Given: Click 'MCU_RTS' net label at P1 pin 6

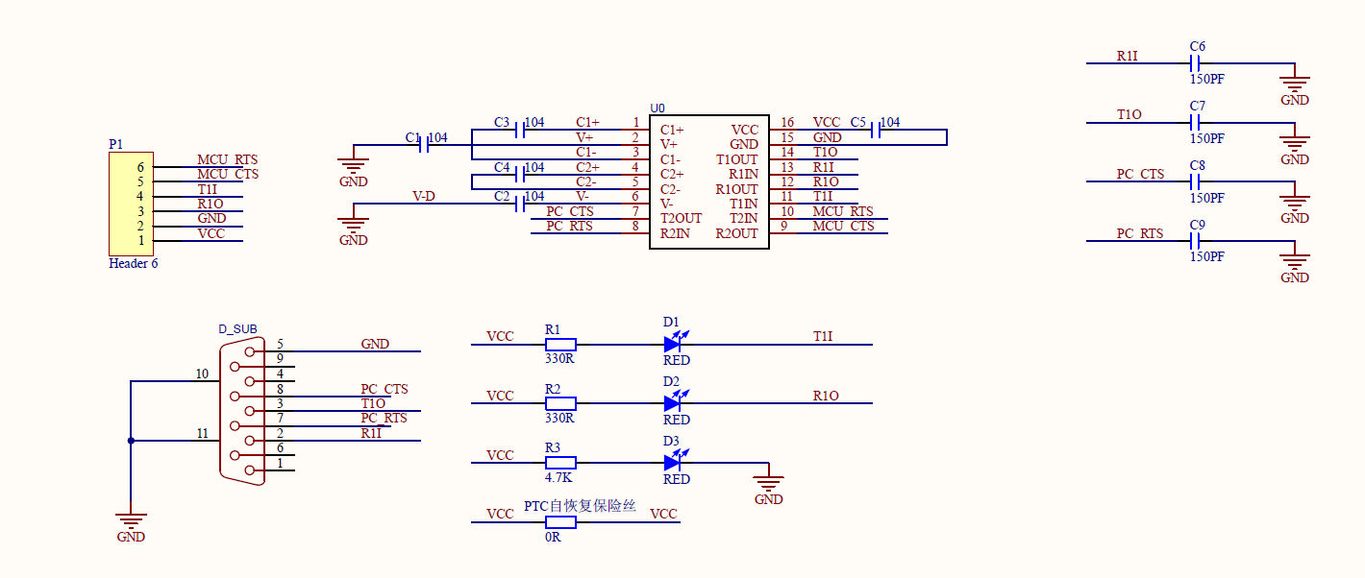Looking at the screenshot, I should coord(228,160).
